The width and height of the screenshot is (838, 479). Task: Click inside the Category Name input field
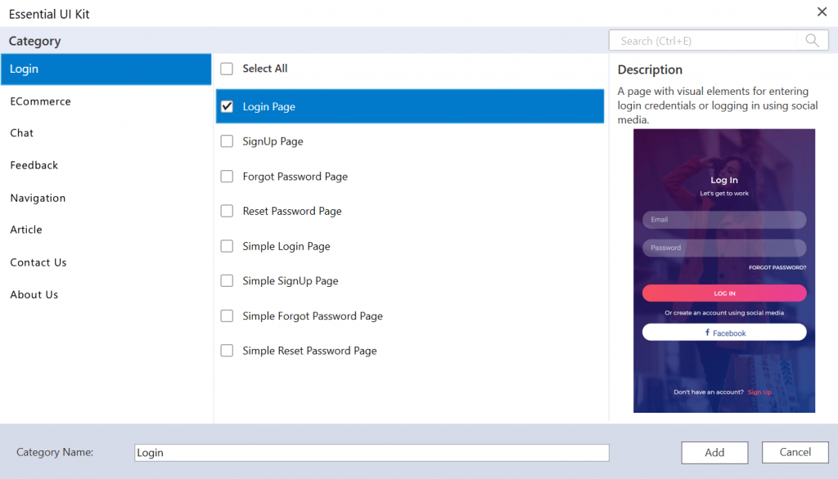[x=372, y=452]
